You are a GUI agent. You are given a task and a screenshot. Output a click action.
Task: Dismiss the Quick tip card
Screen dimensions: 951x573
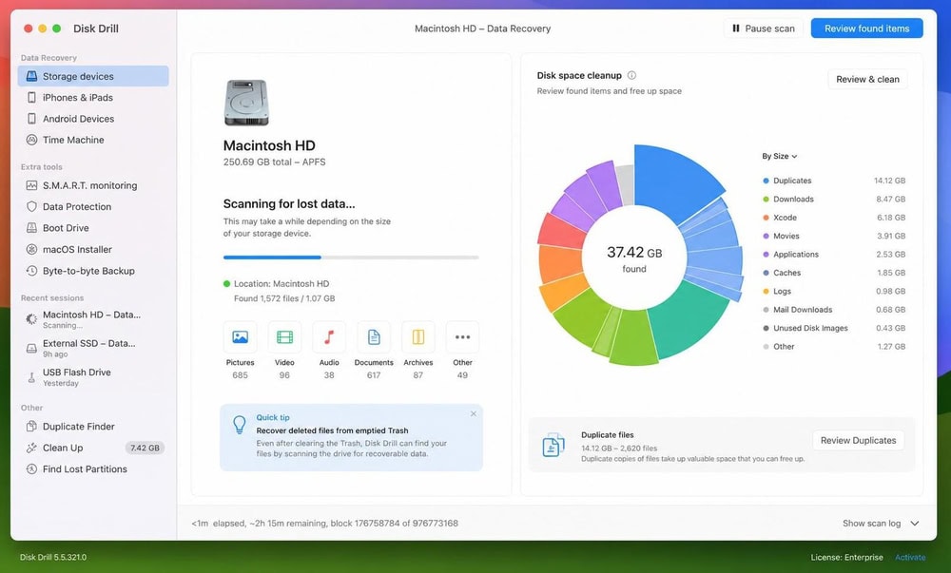(x=473, y=413)
